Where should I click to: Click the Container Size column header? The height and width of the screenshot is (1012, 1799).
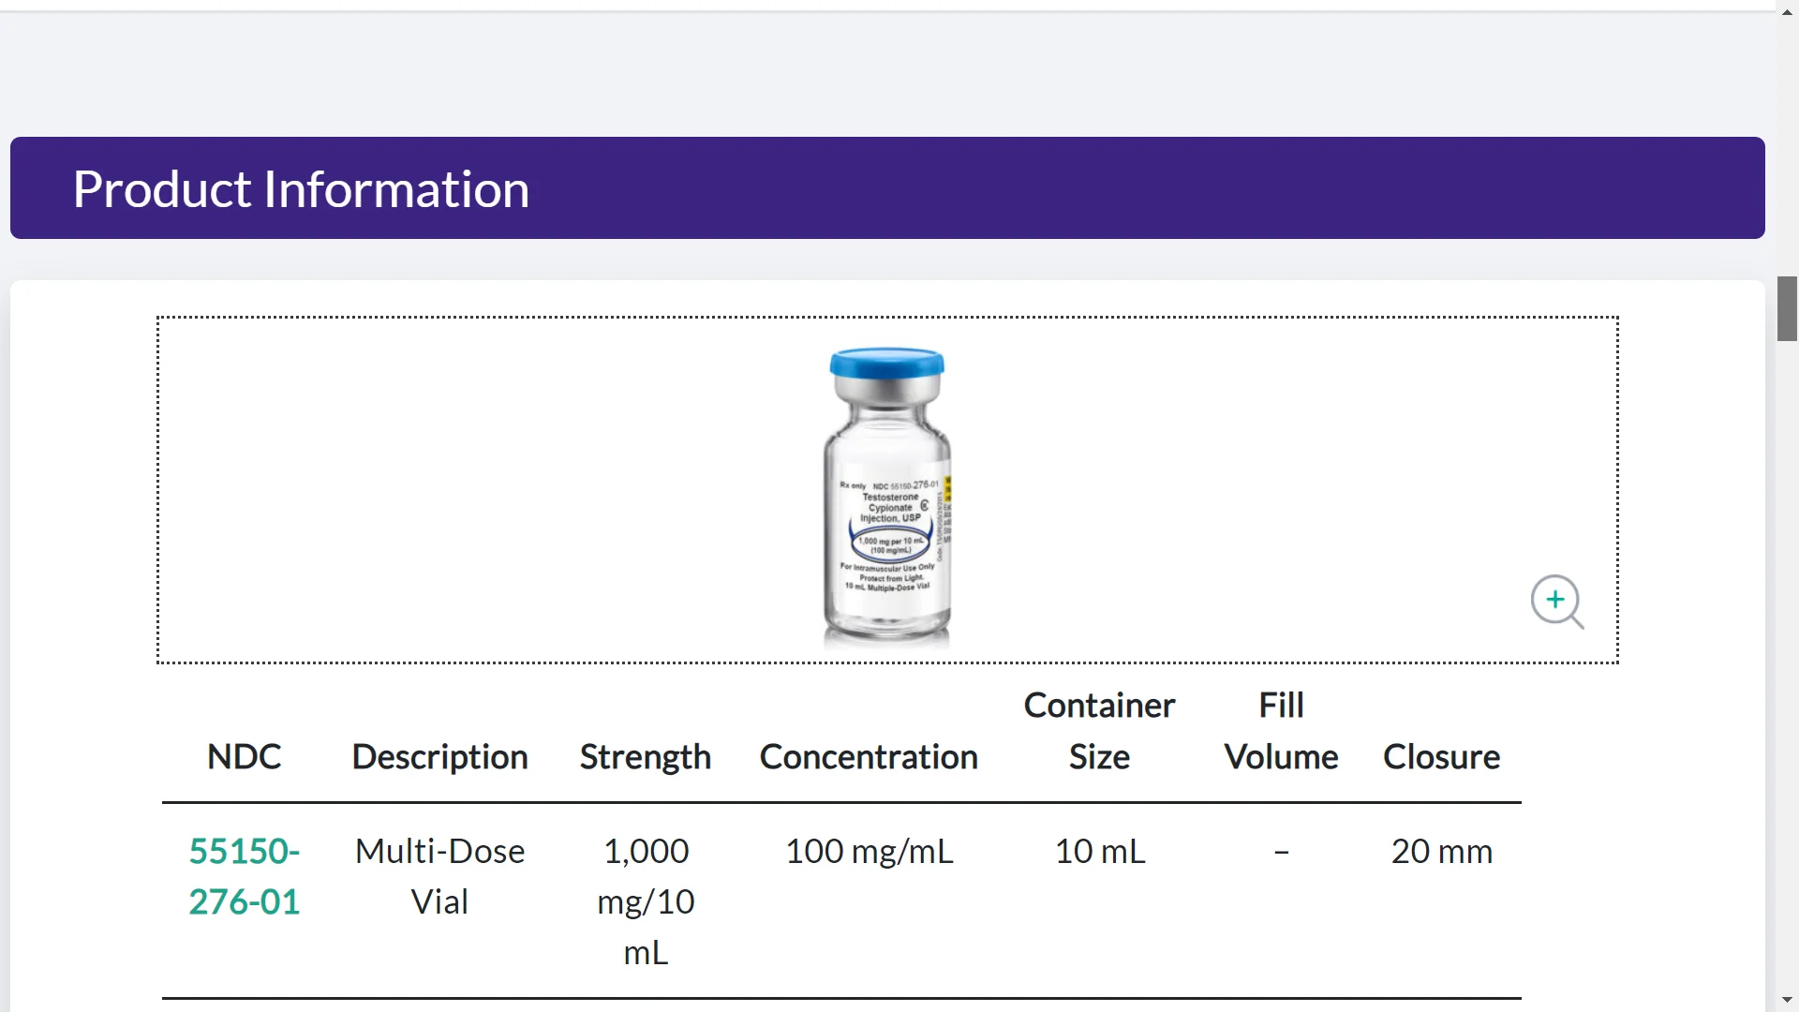tap(1099, 731)
